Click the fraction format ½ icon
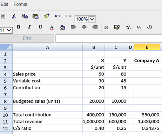The width and height of the screenshot is (162, 134). tap(139, 27)
